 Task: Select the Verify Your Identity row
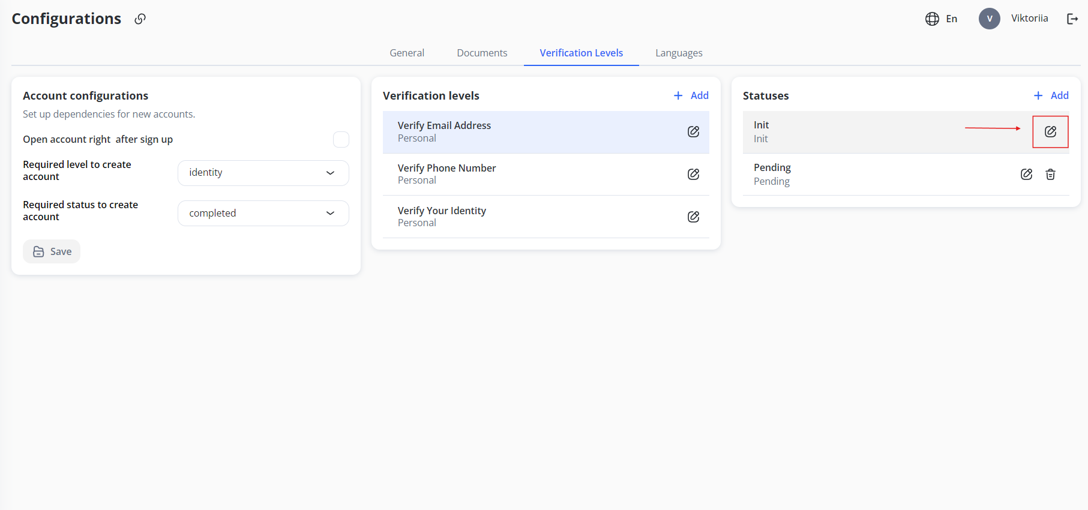coord(546,217)
